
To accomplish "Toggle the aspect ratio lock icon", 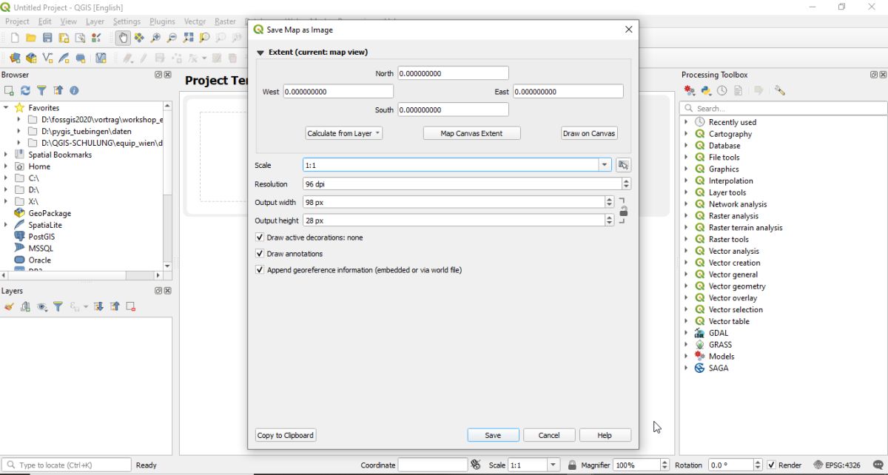I will click(x=623, y=211).
